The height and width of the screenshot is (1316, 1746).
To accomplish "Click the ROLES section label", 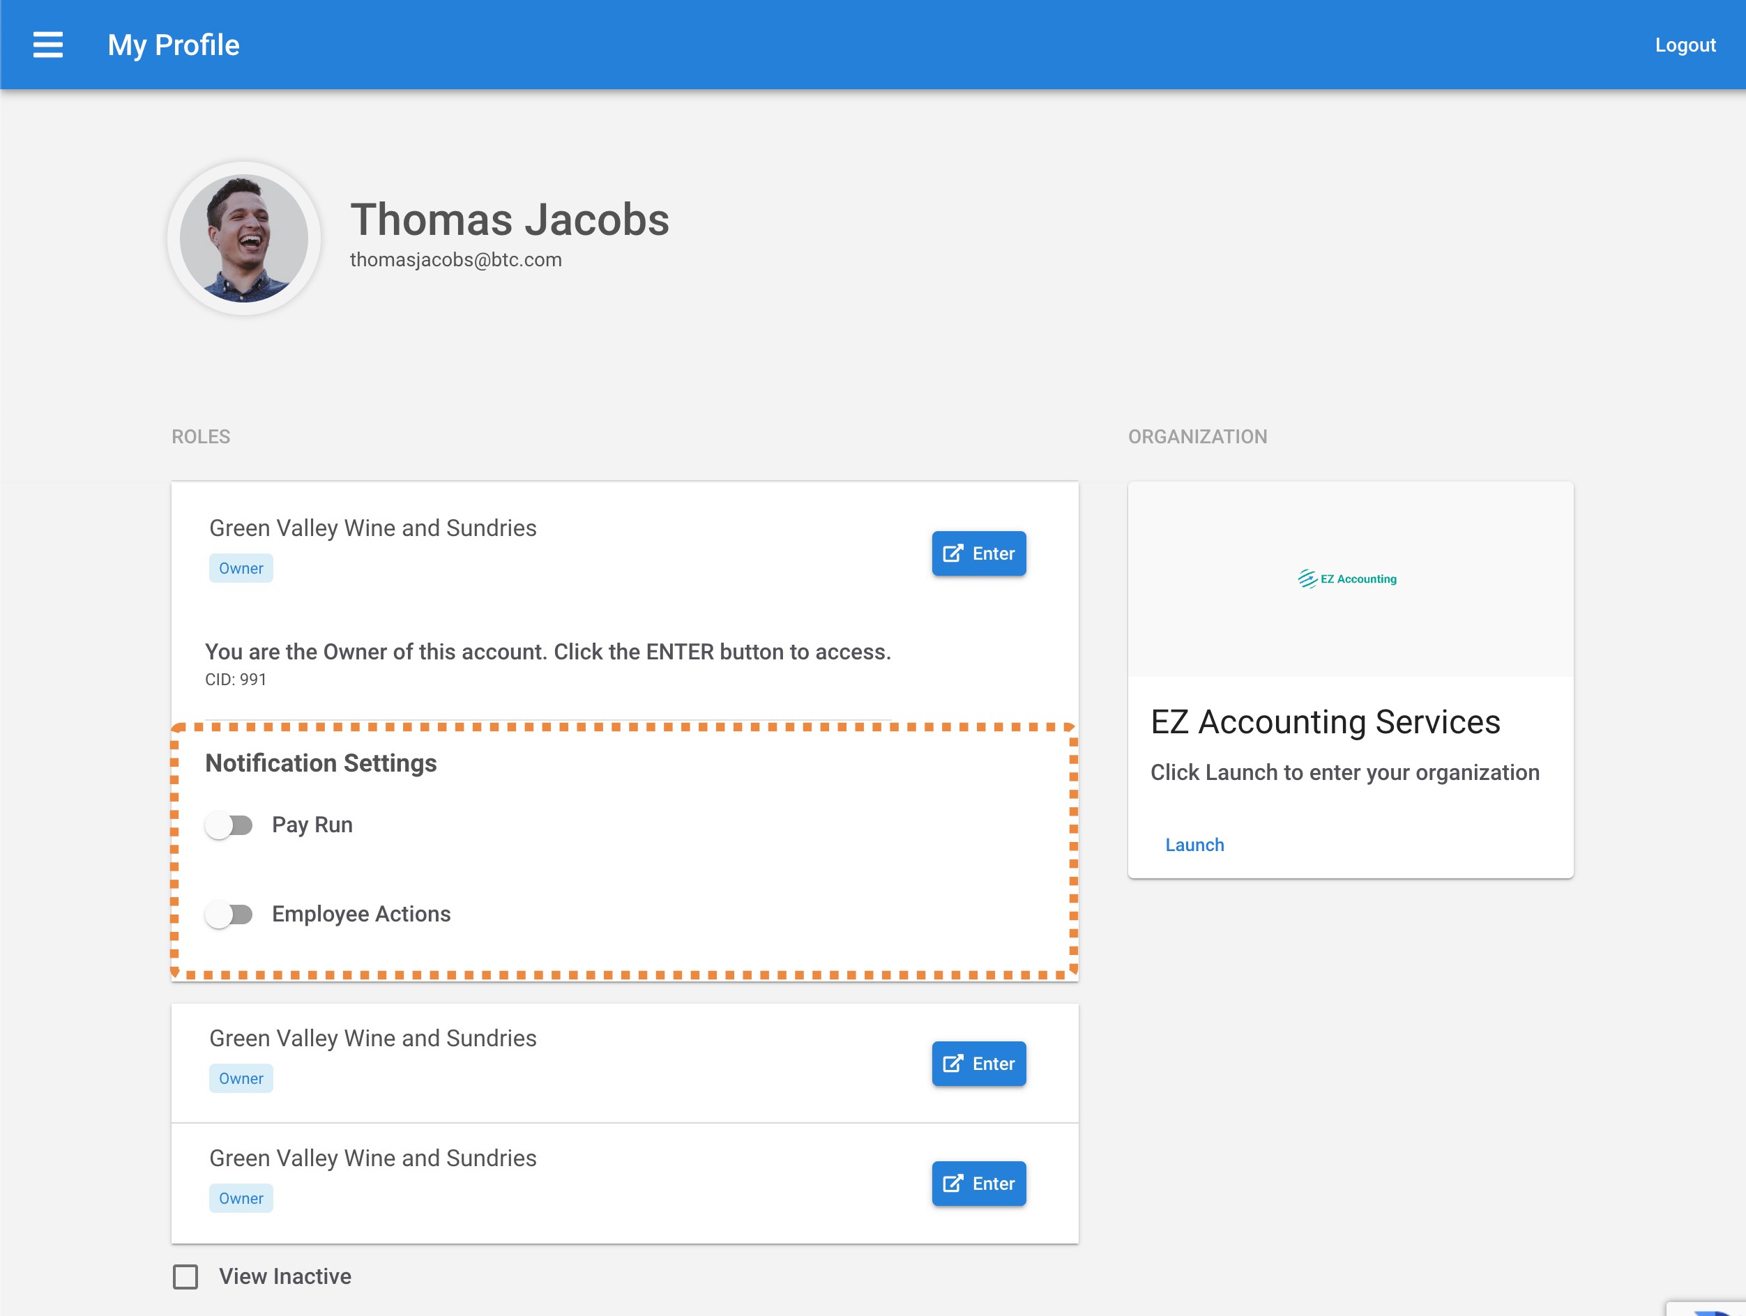I will 202,436.
